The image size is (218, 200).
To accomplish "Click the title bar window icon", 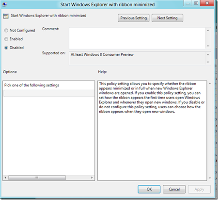I will click(4, 4).
